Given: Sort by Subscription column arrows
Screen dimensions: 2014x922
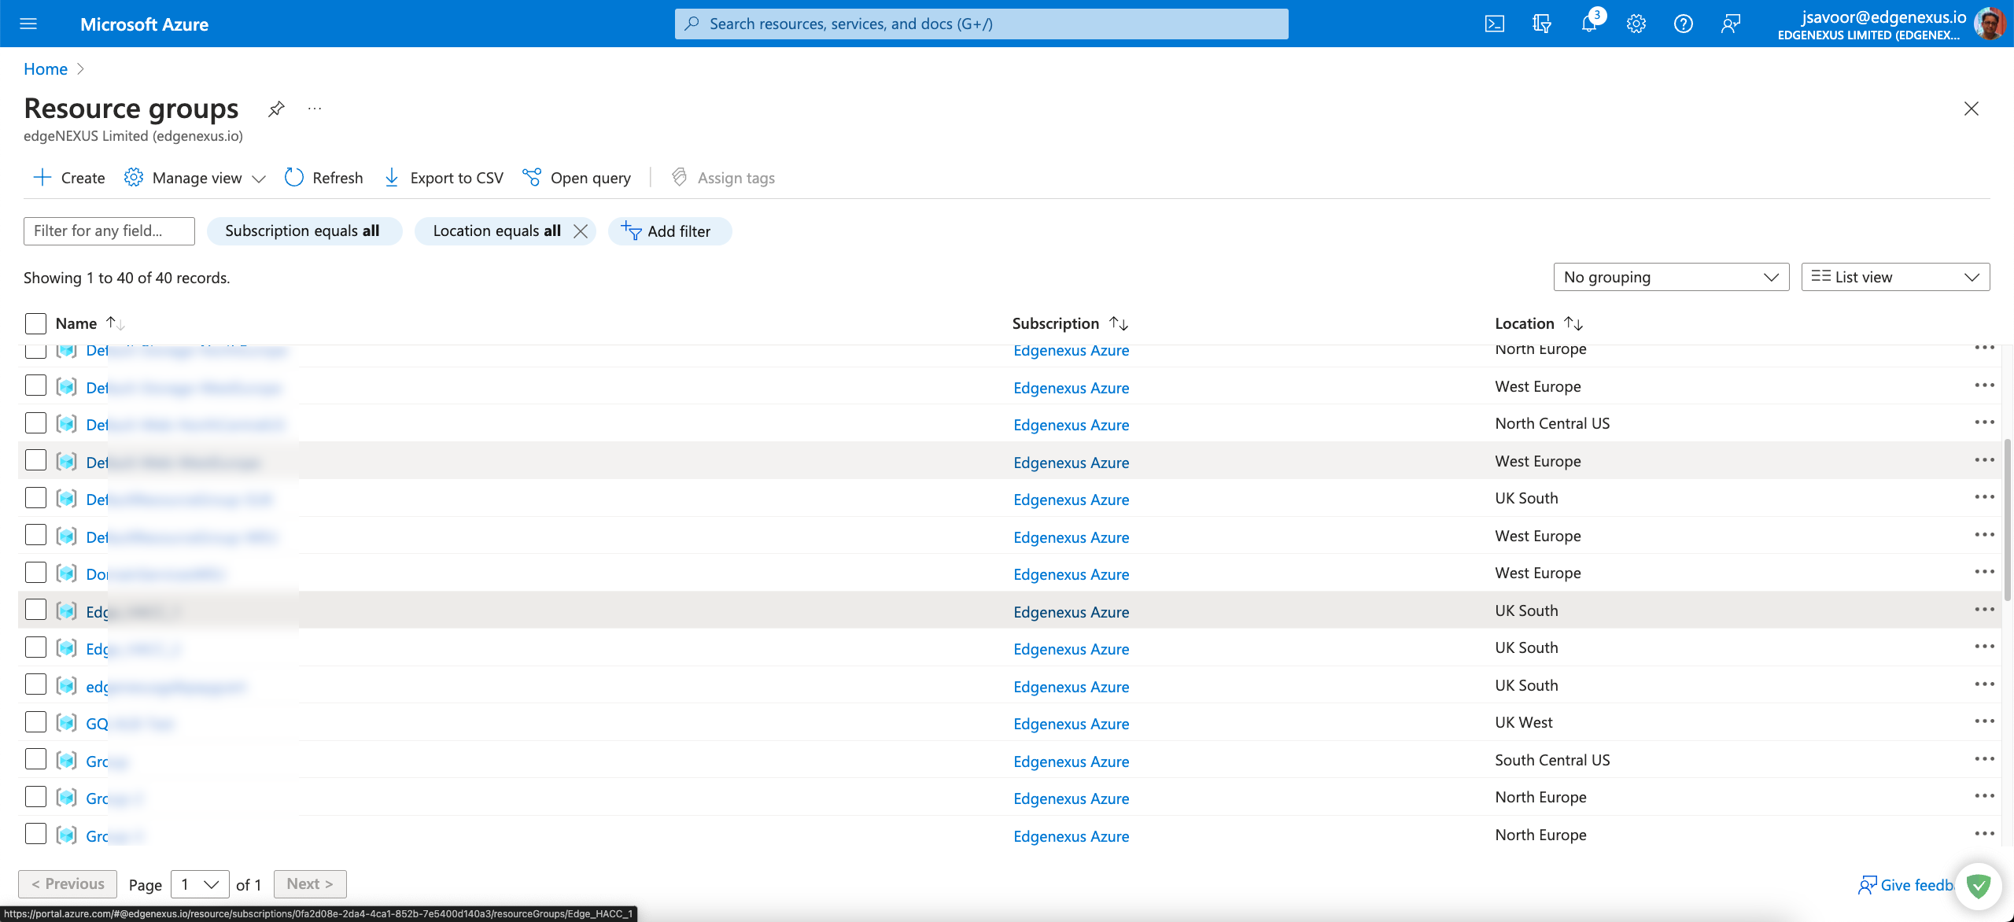Looking at the screenshot, I should (1119, 323).
